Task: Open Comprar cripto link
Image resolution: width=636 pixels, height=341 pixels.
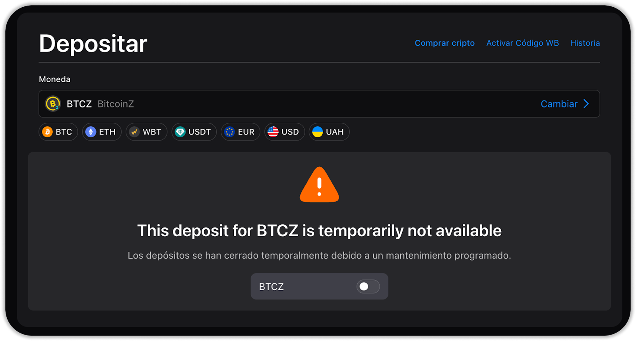Action: pos(445,43)
